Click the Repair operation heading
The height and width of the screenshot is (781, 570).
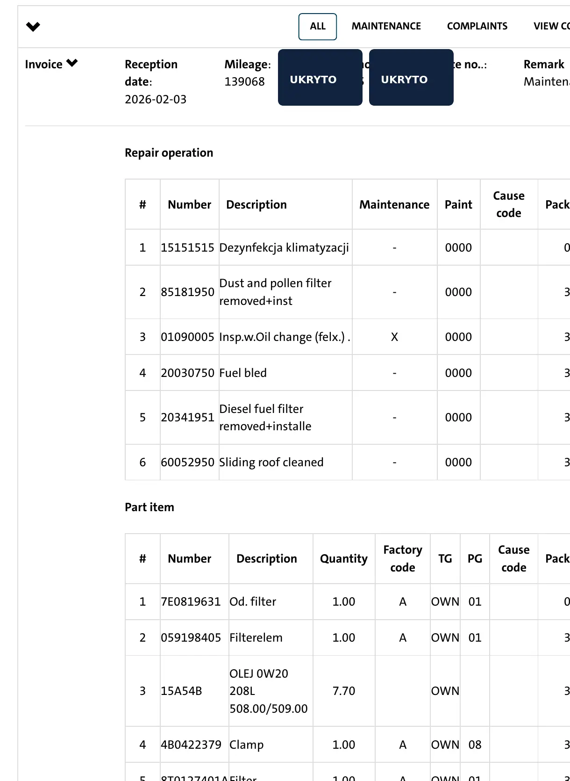point(169,153)
